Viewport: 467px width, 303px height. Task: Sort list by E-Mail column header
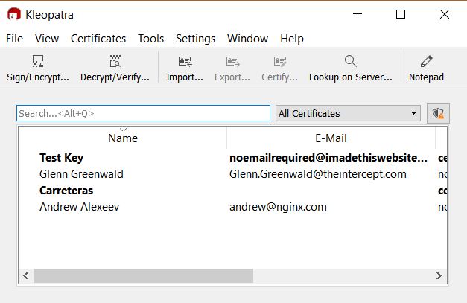click(x=331, y=138)
